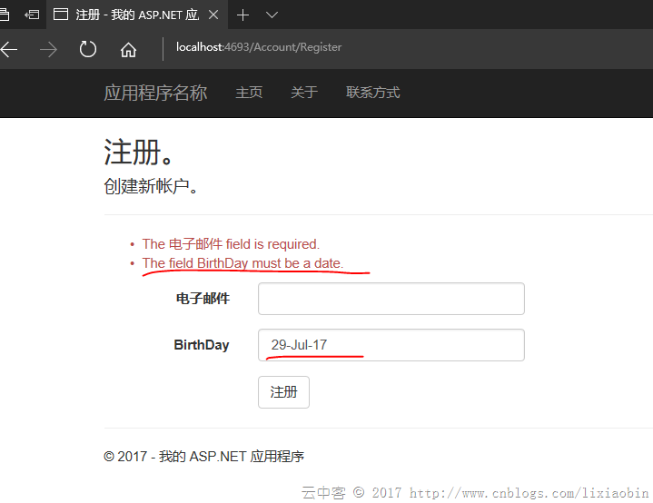Go to 主页 in navbar
This screenshot has height=503, width=653.
pos(249,93)
